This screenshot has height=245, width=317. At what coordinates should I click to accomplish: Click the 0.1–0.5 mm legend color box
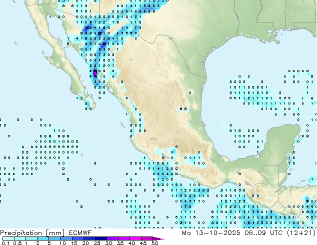click(8, 238)
